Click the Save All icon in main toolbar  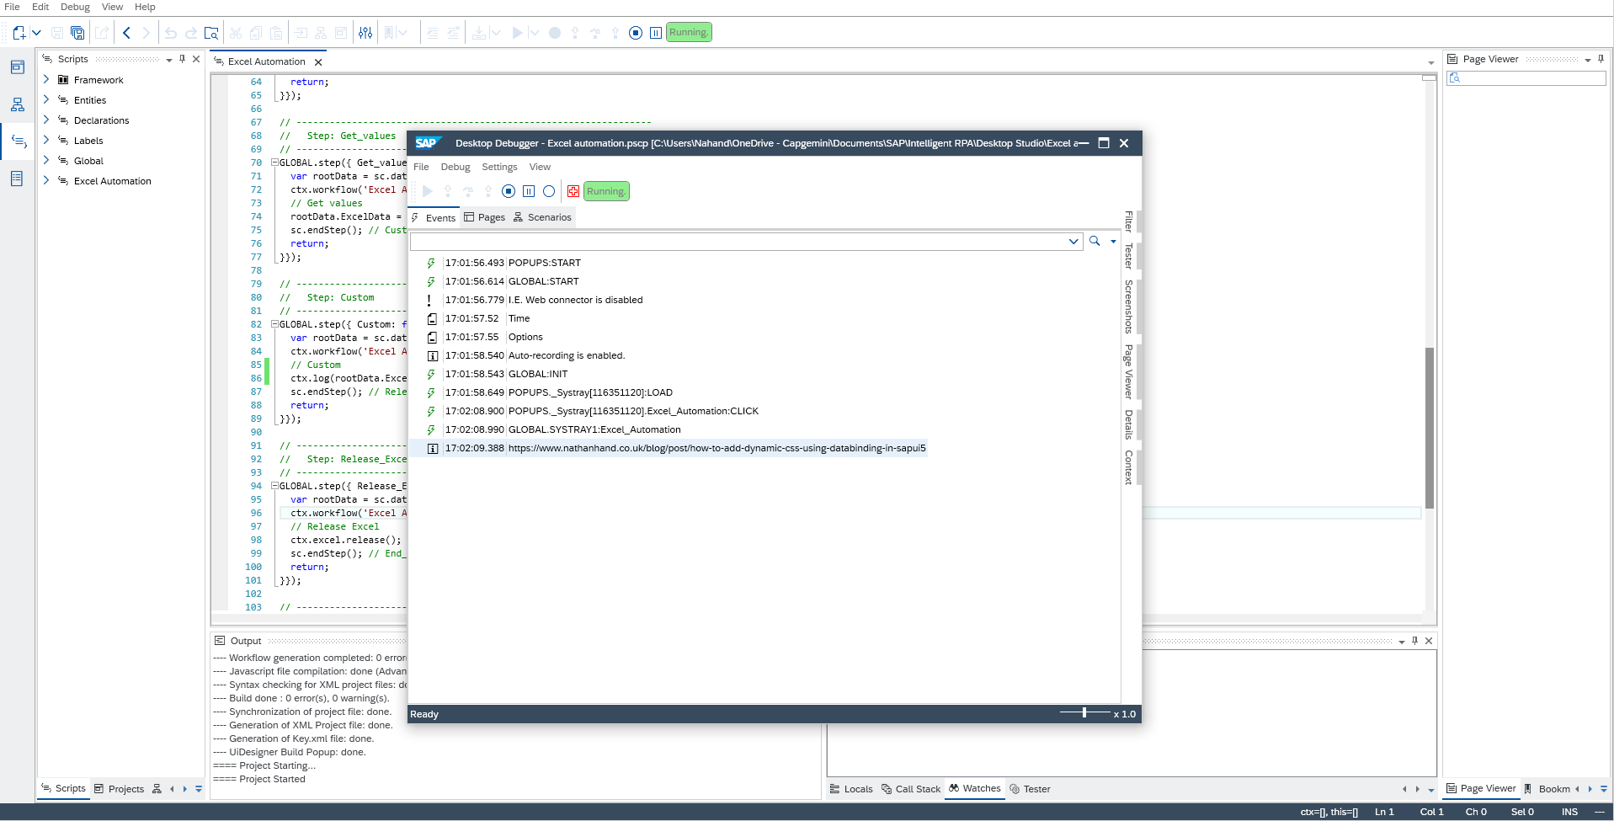point(77,33)
